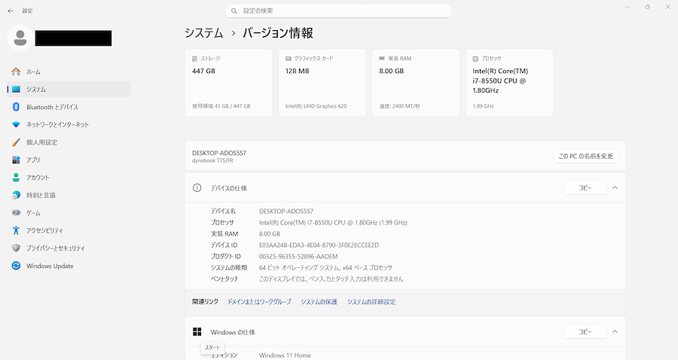Screen dimensions: 678x360
Task: Go to アカウント settings
Action: (38, 178)
